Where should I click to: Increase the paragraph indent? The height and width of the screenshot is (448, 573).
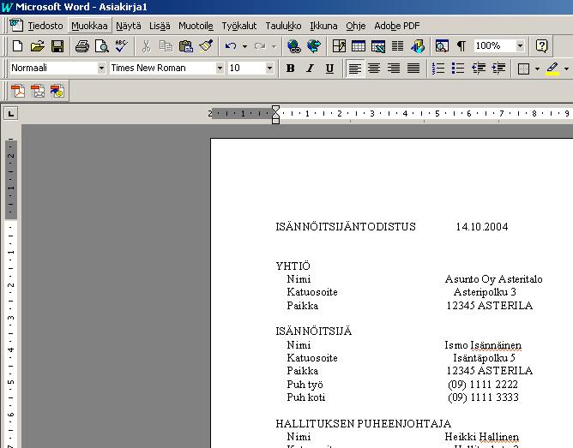pyautogui.click(x=498, y=69)
